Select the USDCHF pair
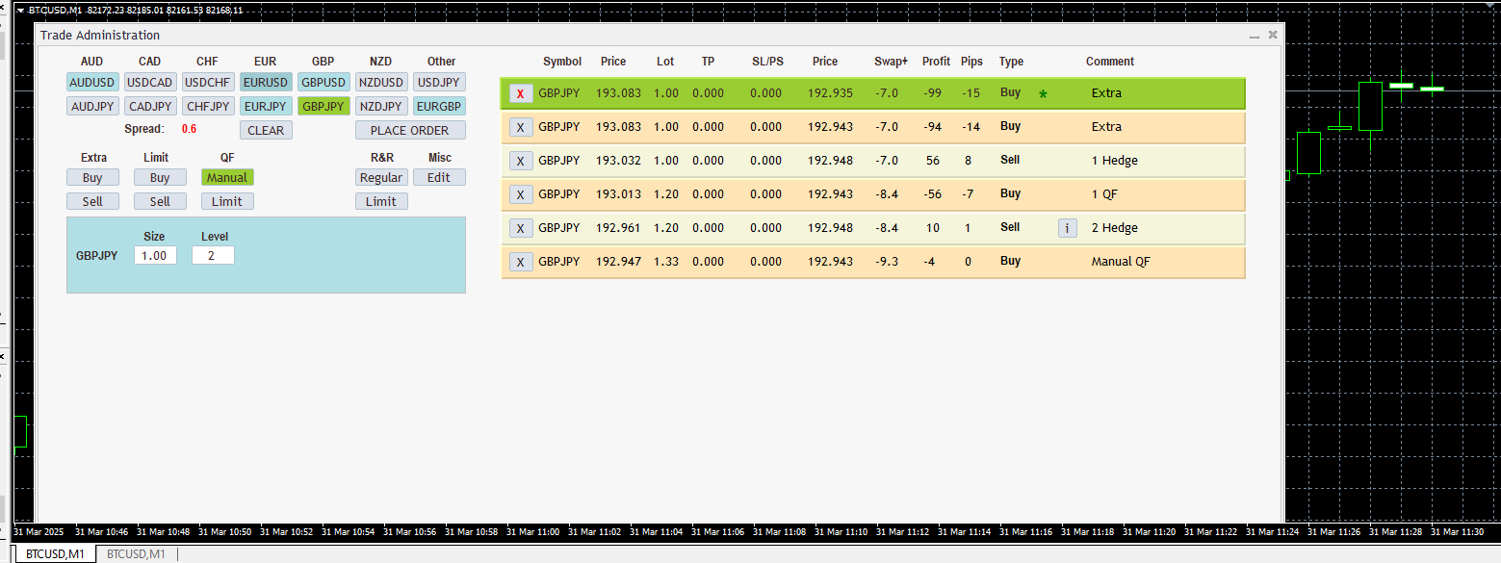The image size is (1501, 563). coord(208,82)
